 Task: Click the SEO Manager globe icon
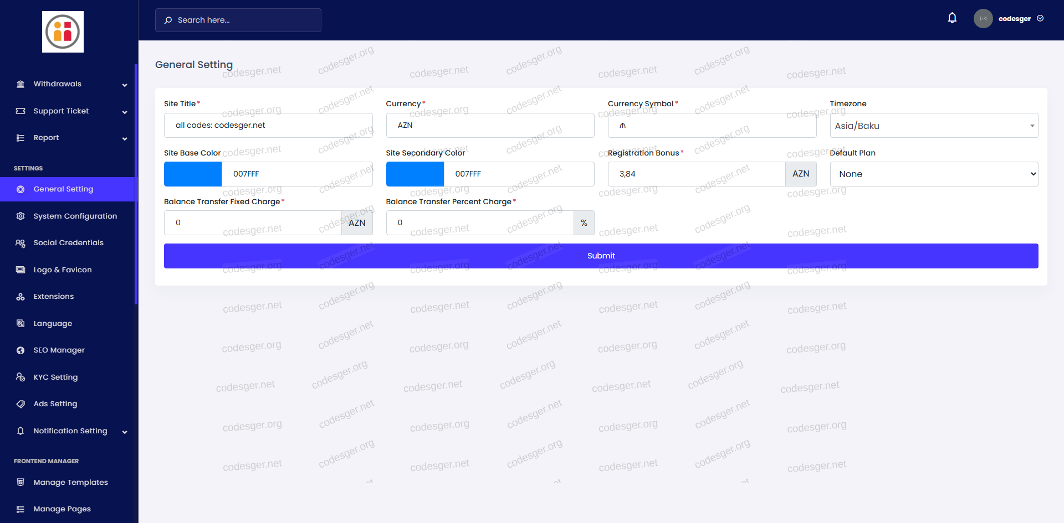[x=21, y=350]
